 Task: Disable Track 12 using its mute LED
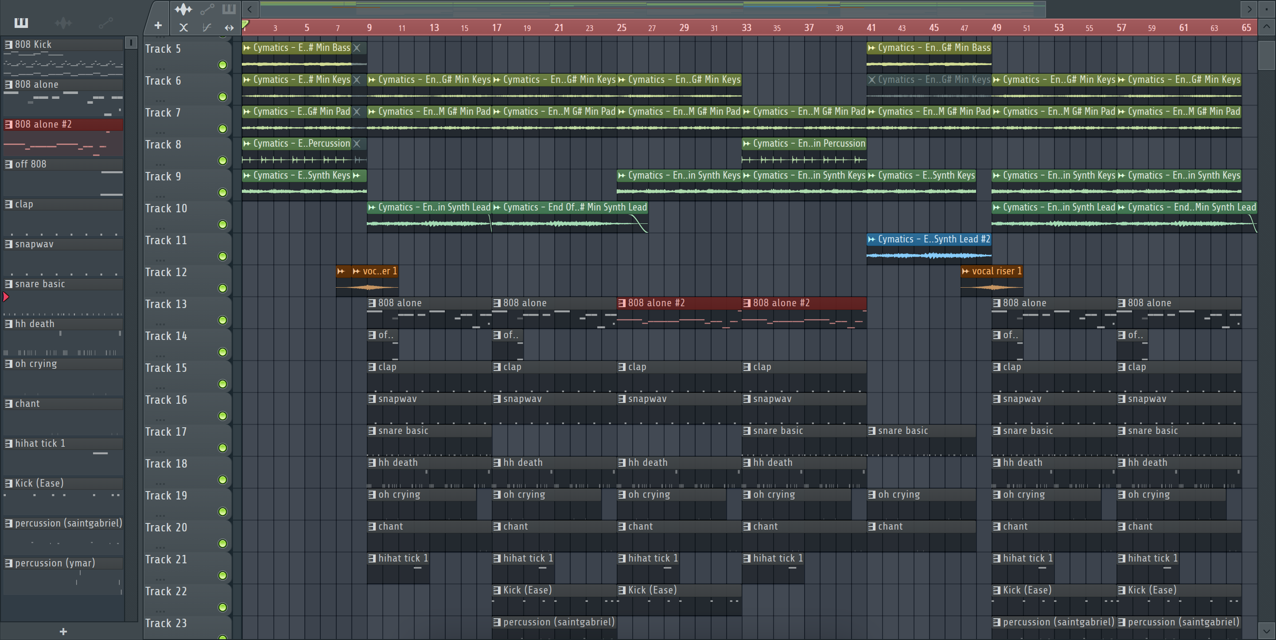tap(223, 288)
